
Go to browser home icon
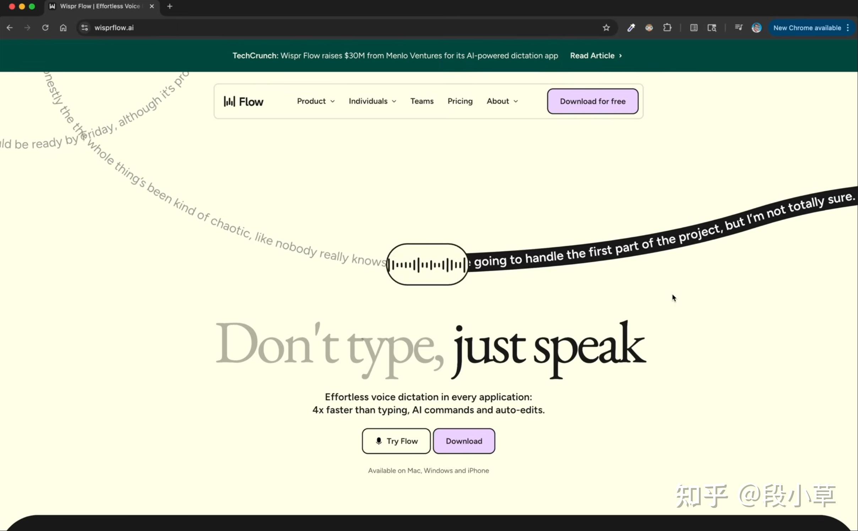63,28
